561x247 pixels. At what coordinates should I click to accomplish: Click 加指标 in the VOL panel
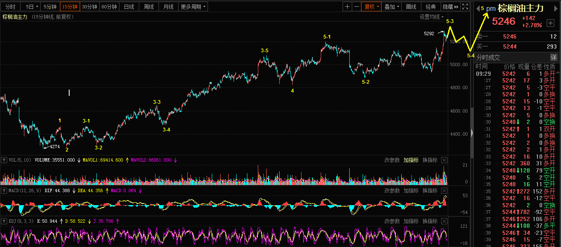(411, 160)
